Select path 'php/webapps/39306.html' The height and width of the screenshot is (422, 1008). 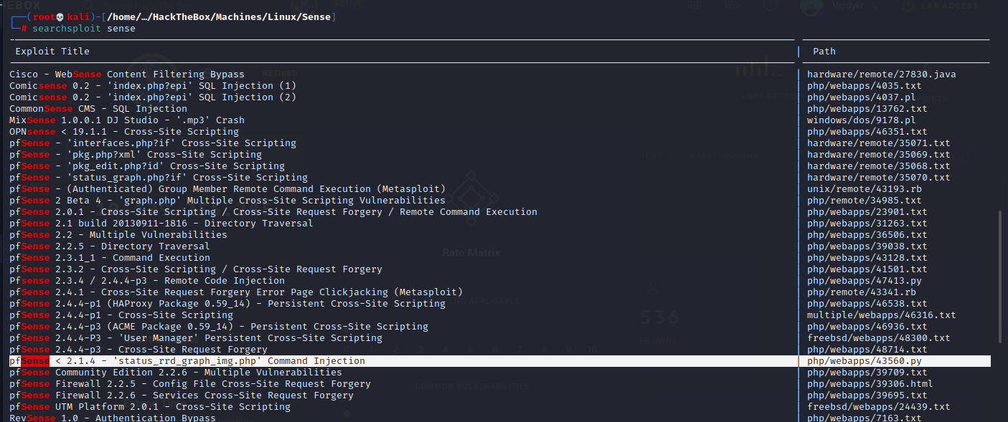pos(870,384)
